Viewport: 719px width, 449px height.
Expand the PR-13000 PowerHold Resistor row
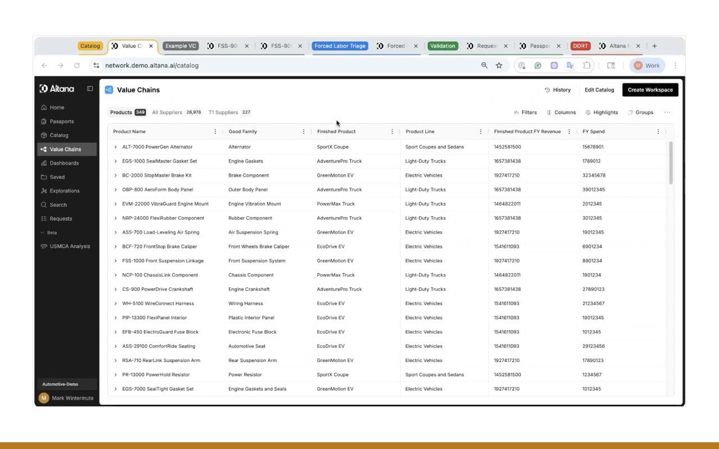(x=116, y=375)
